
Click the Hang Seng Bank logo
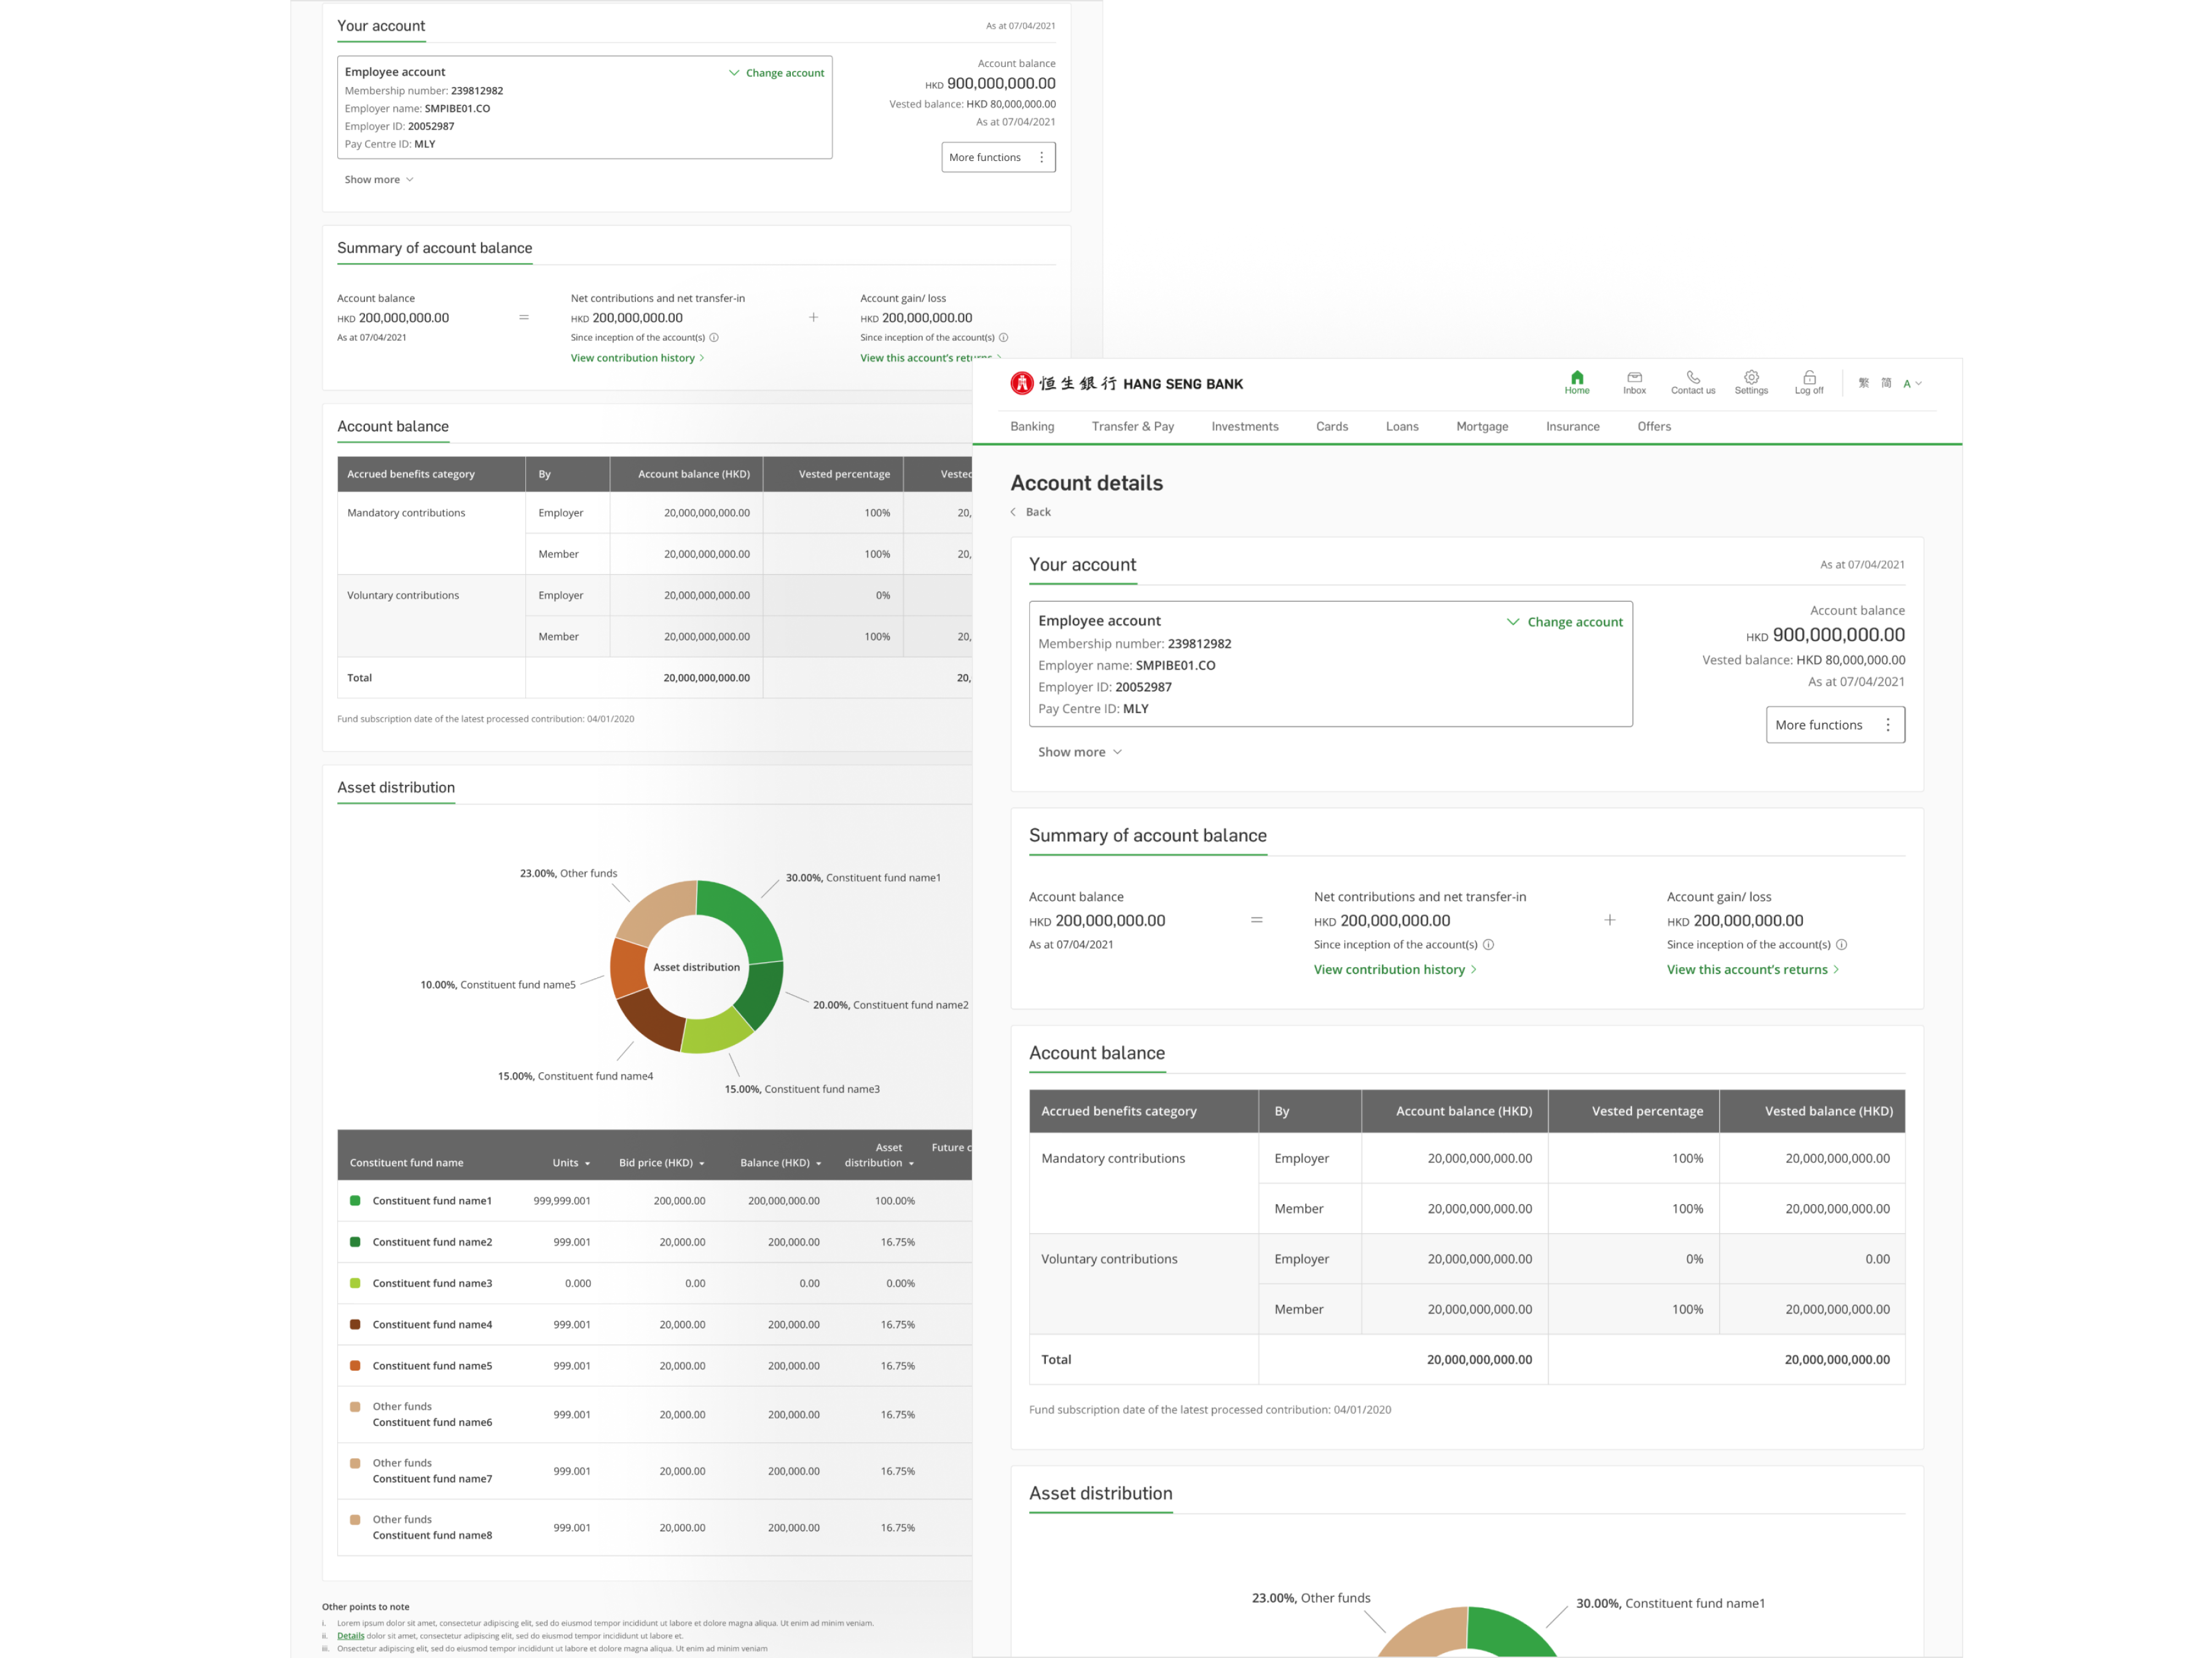point(1126,384)
